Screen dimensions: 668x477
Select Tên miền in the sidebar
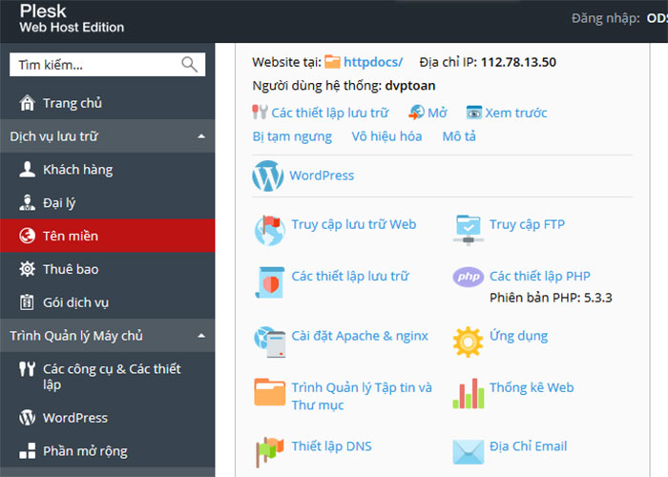[x=71, y=236]
